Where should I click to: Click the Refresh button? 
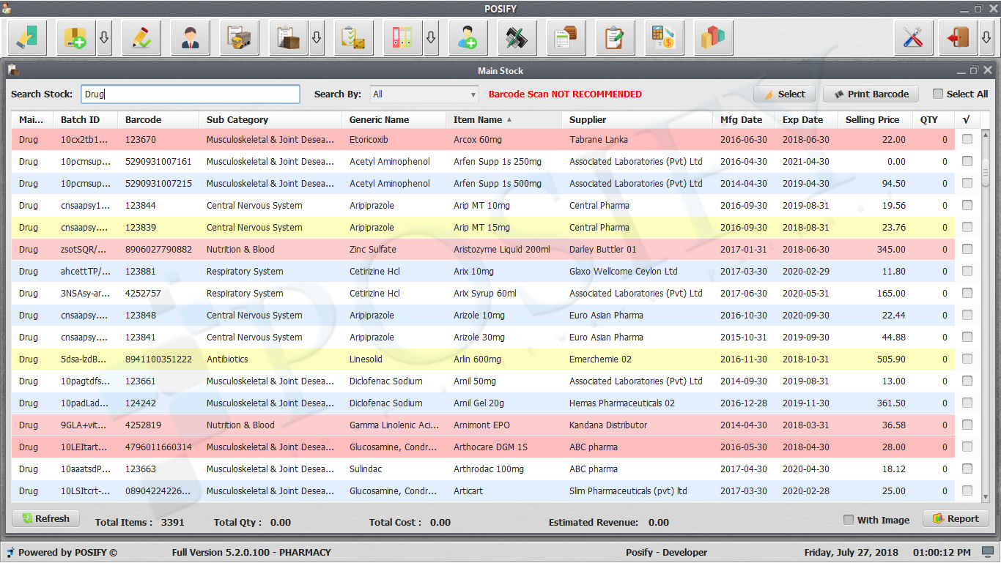click(x=45, y=518)
